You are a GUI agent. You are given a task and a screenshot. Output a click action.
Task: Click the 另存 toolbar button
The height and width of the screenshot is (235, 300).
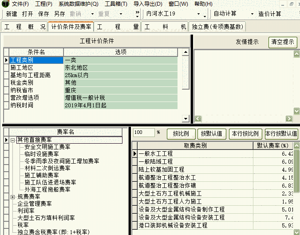60,14
